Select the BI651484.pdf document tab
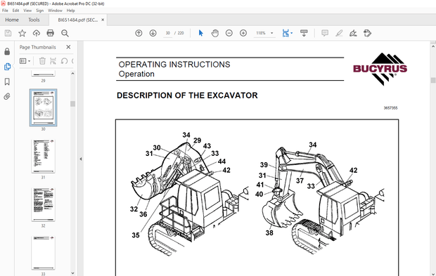 coord(78,20)
